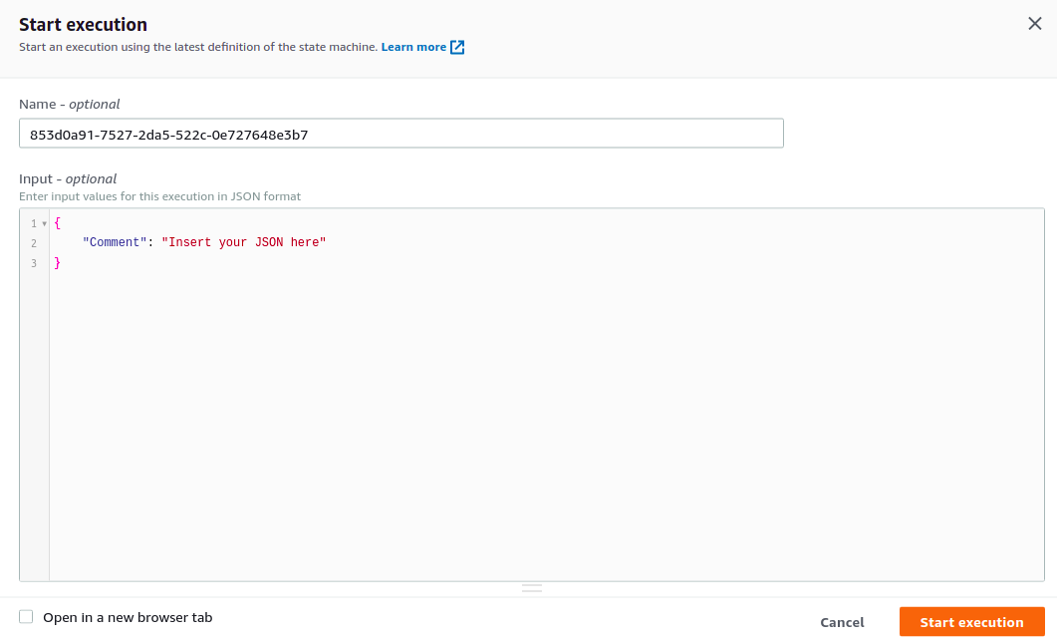Click the "Open in a new browser tab" label

(128, 618)
